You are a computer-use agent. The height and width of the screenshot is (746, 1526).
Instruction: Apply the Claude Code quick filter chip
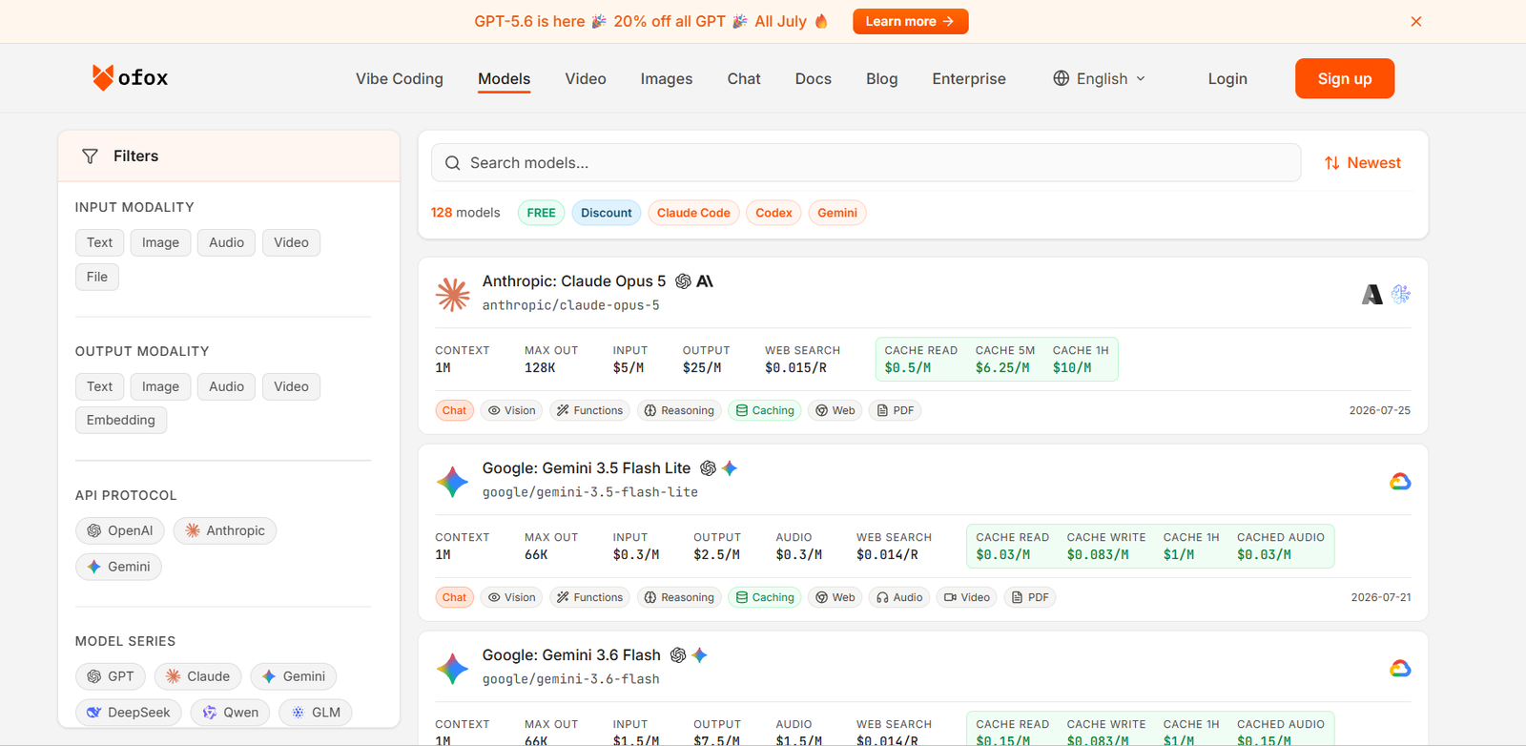click(x=693, y=213)
